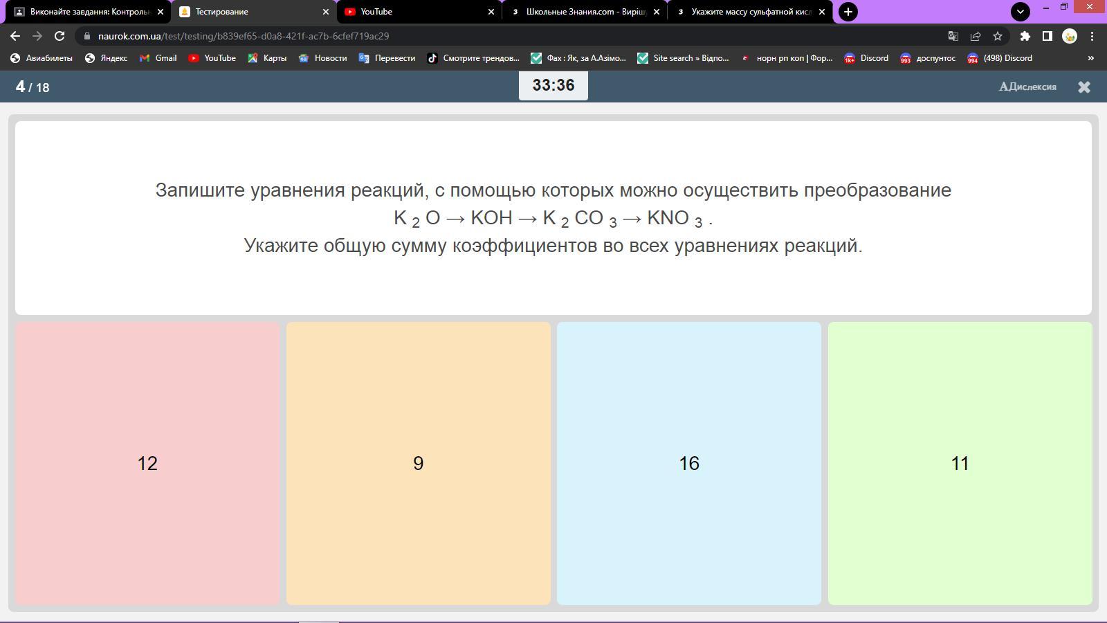Minimize the browser window
Screen dimensions: 1107x623
1045,7
